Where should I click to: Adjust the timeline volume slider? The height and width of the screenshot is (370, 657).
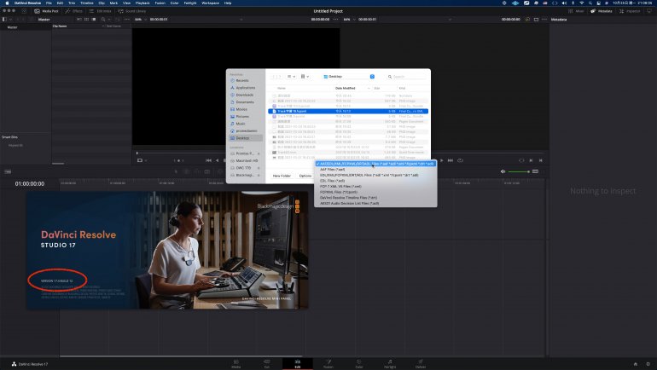coord(529,172)
